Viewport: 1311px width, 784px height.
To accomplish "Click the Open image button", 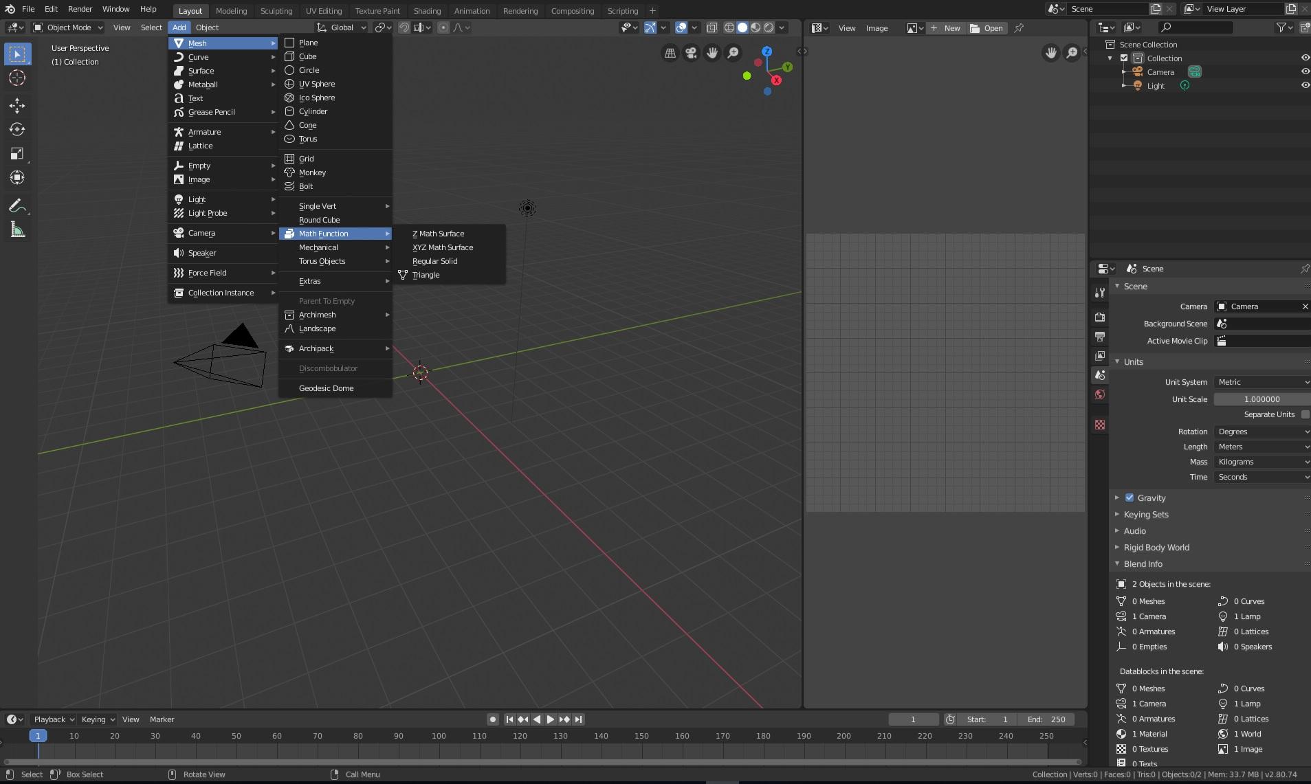I will point(987,28).
